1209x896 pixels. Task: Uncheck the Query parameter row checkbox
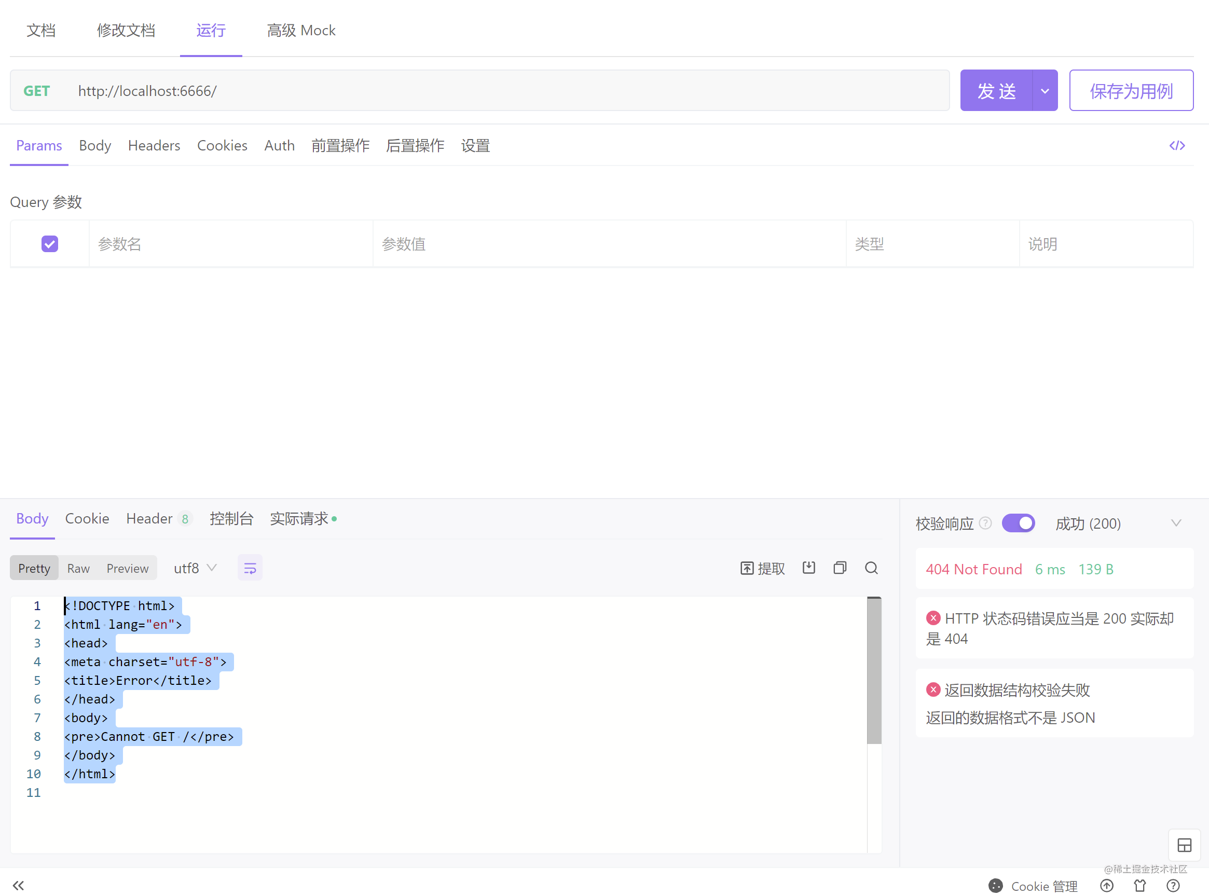click(50, 244)
